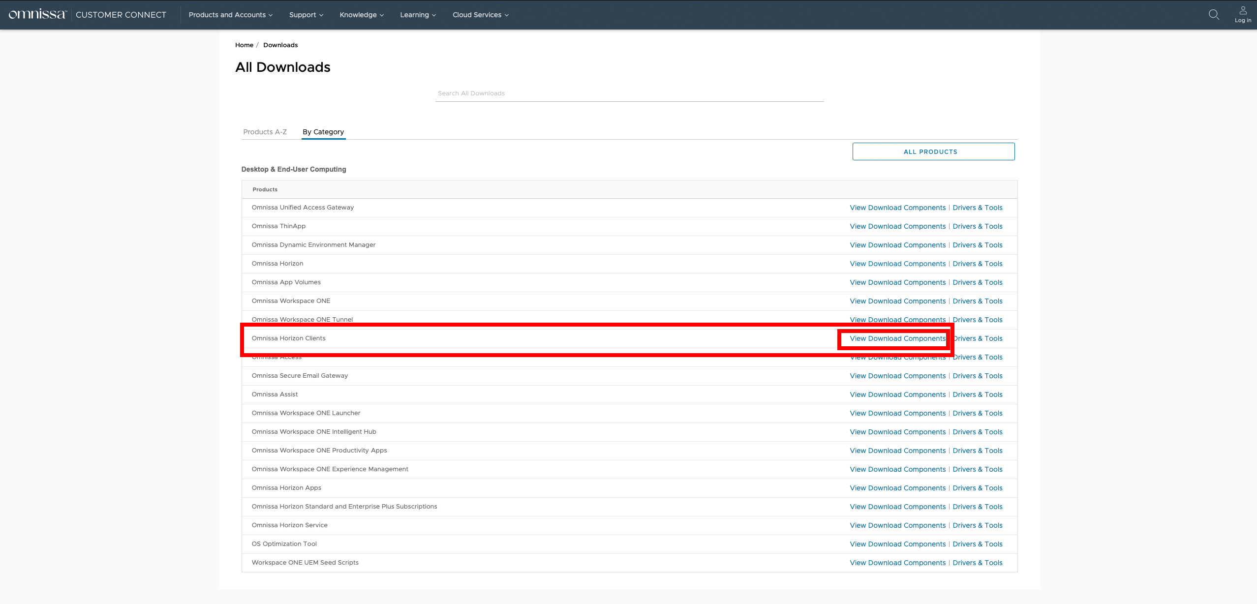This screenshot has width=1257, height=604.
Task: Switch to Products A-Z tab
Action: click(265, 132)
